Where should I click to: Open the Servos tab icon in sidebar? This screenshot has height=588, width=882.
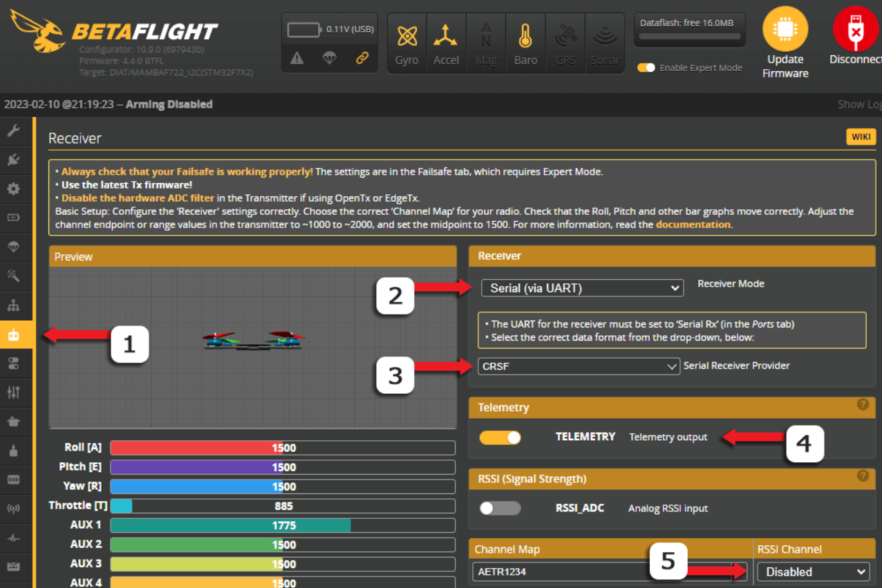coord(14,421)
